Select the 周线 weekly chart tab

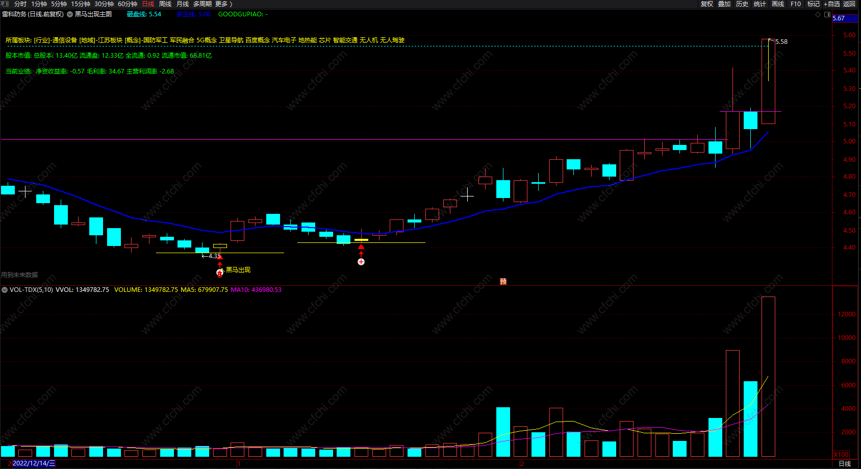(165, 4)
